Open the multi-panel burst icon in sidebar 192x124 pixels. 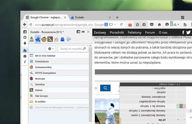[x=25, y=56]
